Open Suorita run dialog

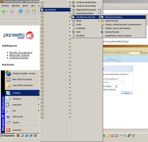pyautogui.click(x=22, y=122)
